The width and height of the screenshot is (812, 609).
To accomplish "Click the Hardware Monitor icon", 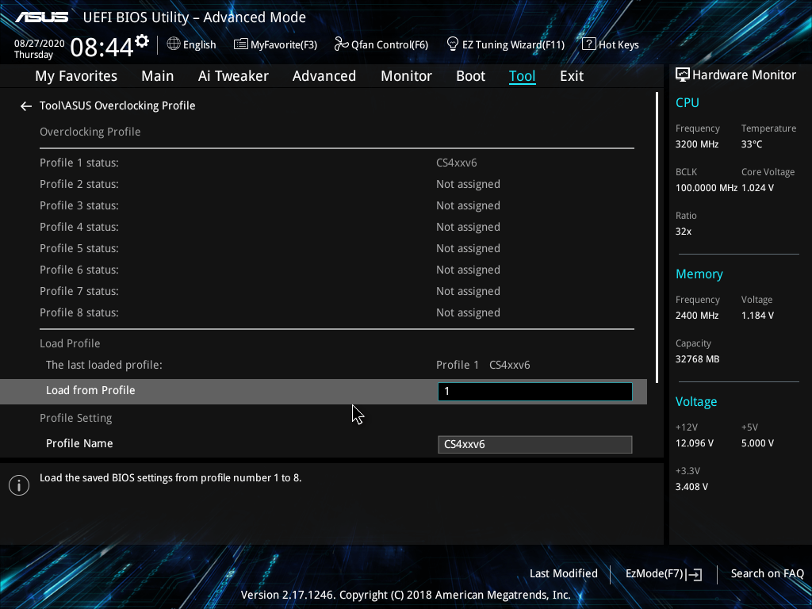I will click(683, 74).
